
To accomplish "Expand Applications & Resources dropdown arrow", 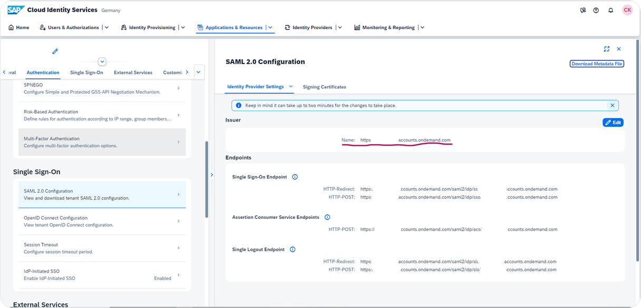I will (x=270, y=27).
